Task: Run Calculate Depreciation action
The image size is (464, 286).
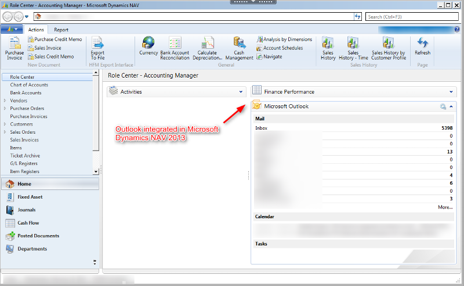Action: [x=208, y=48]
